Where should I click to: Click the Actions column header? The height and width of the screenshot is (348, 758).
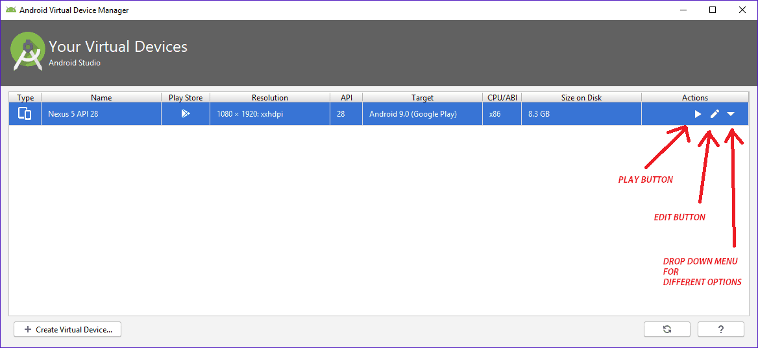pos(695,97)
